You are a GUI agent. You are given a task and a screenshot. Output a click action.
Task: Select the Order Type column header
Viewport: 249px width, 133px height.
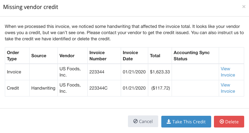coord(17,56)
